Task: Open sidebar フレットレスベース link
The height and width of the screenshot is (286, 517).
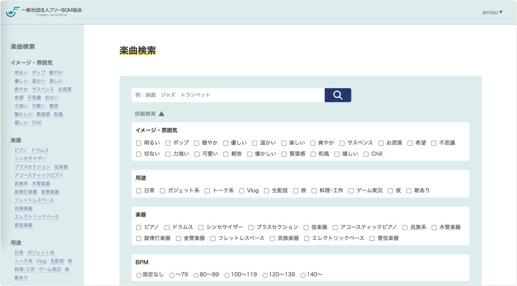Action: [x=34, y=200]
